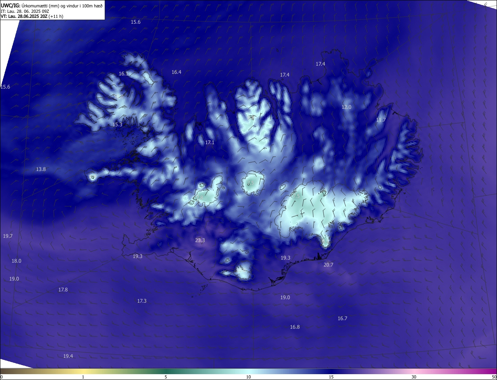Viewport: 497px width, 380px height.
Task: Click the 20.7 value off the southeast coast
Action: [328, 265]
